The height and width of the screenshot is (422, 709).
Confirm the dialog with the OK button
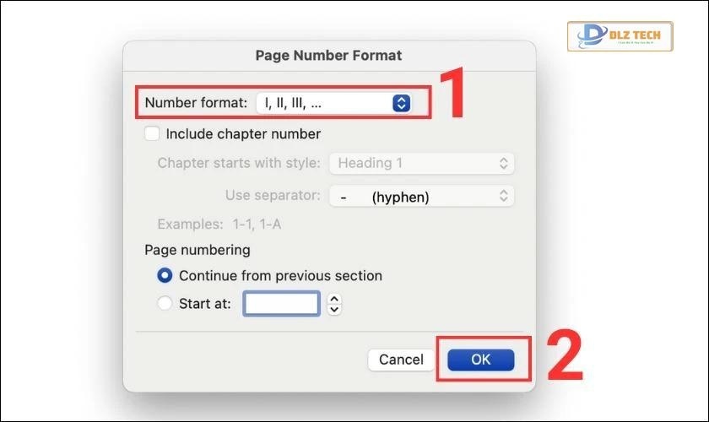pyautogui.click(x=480, y=360)
